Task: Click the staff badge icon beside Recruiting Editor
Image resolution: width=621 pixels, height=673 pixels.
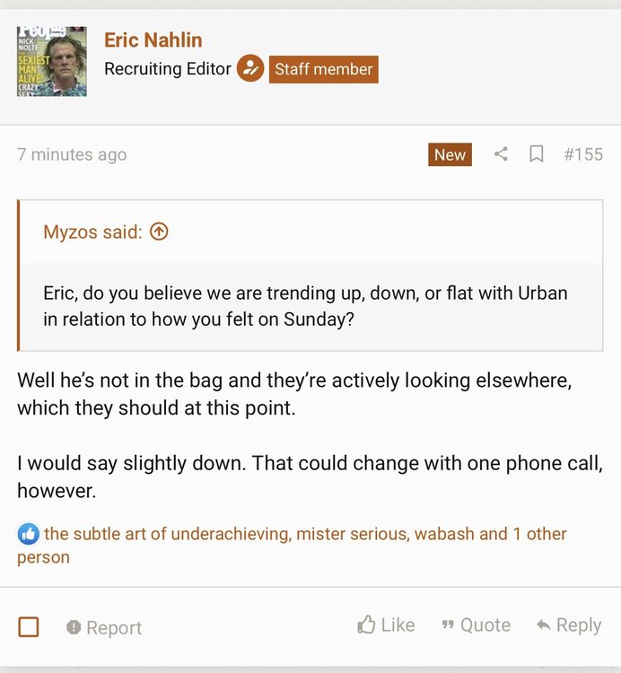Action: 249,69
